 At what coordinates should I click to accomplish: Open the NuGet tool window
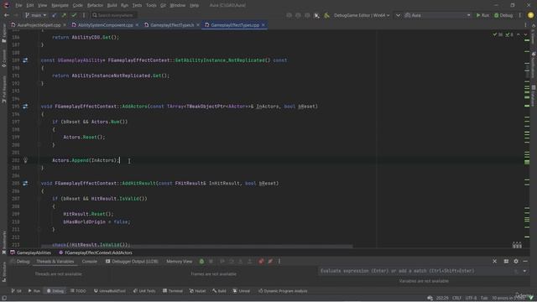point(198,291)
